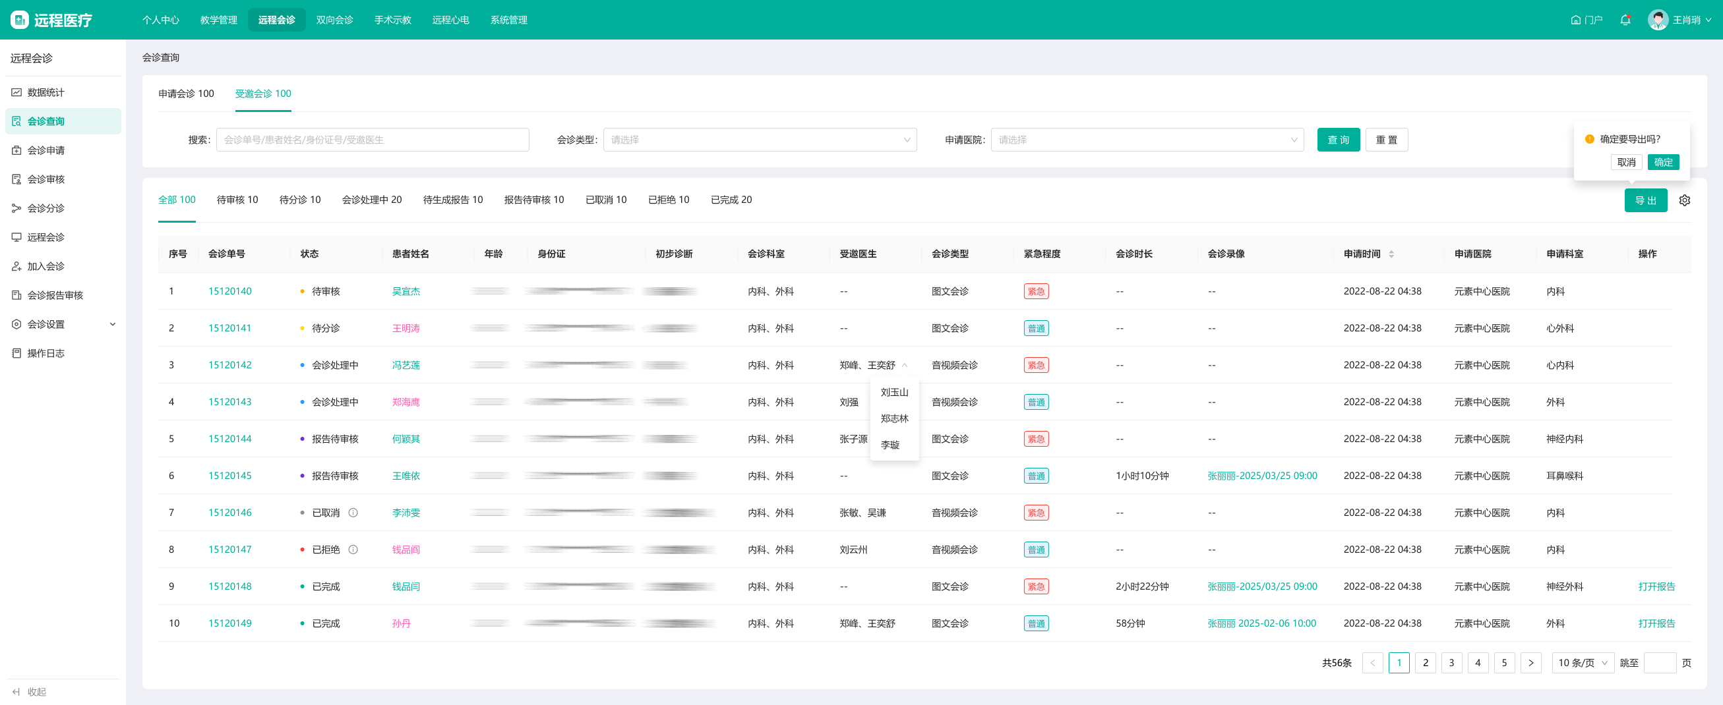
Task: Open the 会诊类型 dropdown
Action: click(x=759, y=140)
